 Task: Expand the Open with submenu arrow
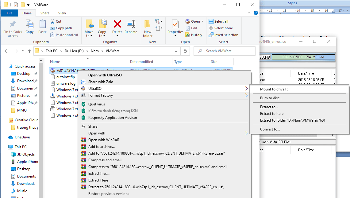(x=246, y=133)
